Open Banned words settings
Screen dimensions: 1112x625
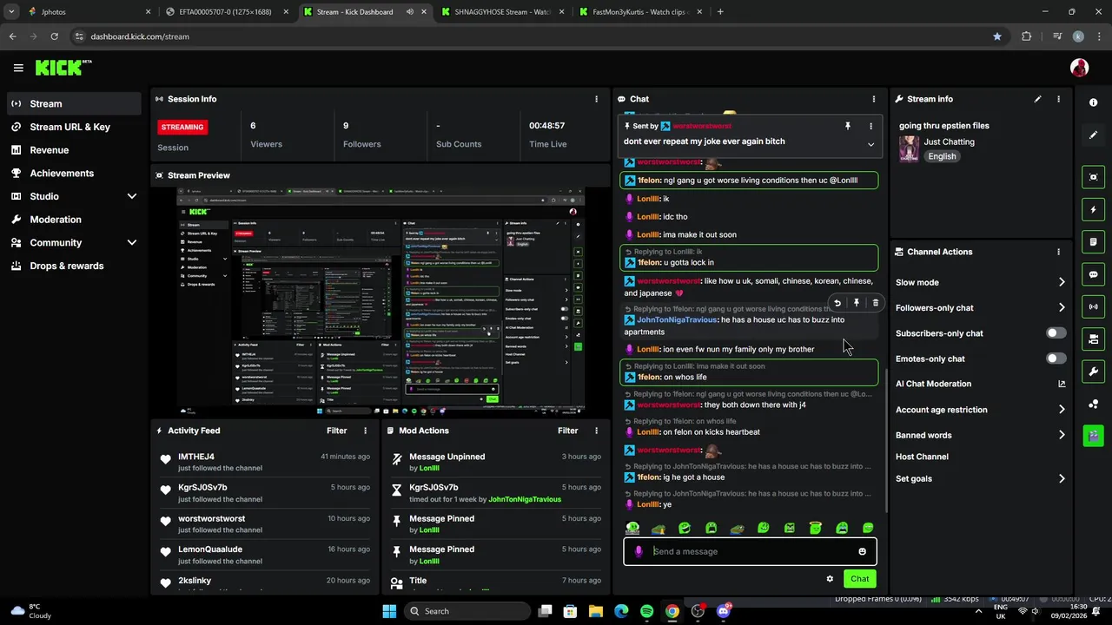pos(981,435)
